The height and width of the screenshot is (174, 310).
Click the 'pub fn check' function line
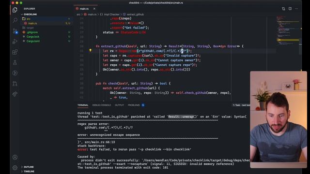tap(133, 84)
